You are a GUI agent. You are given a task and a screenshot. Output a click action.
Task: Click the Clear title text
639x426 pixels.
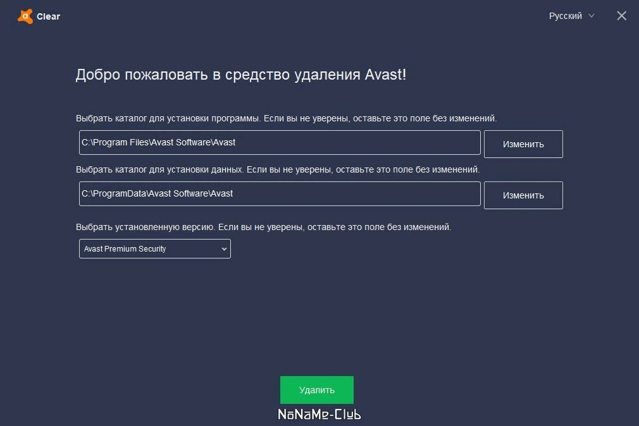49,16
